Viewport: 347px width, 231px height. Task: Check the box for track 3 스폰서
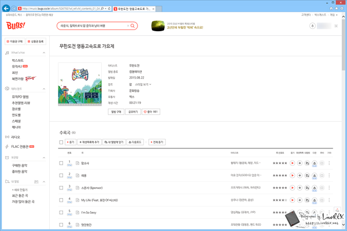[x=61, y=188]
